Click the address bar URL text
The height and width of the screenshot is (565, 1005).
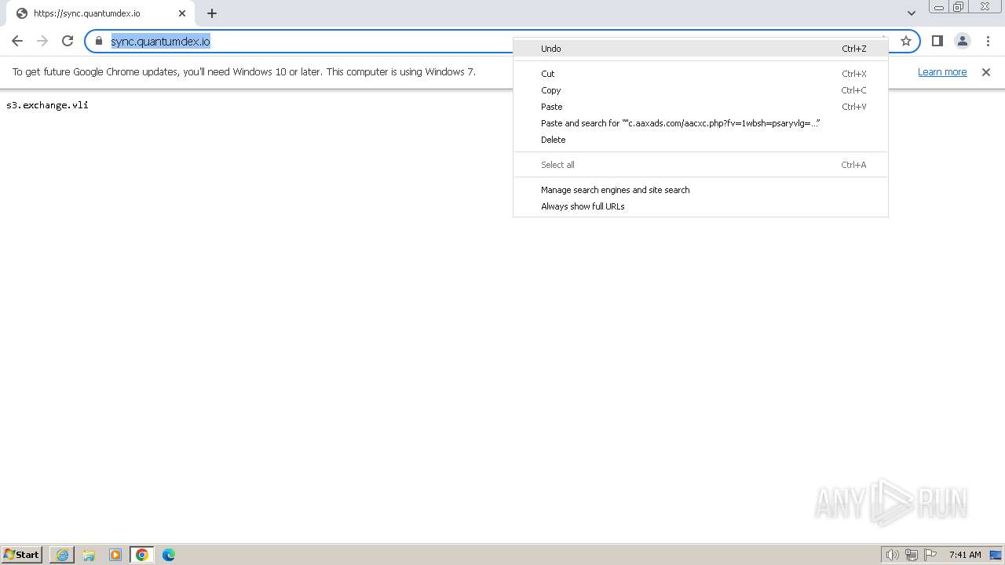pos(160,41)
